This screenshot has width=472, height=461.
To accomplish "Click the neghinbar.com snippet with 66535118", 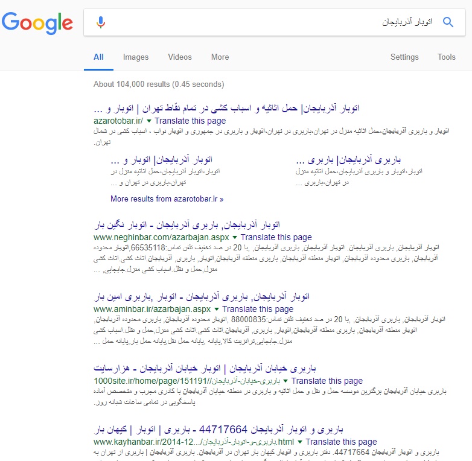I will pos(266,258).
